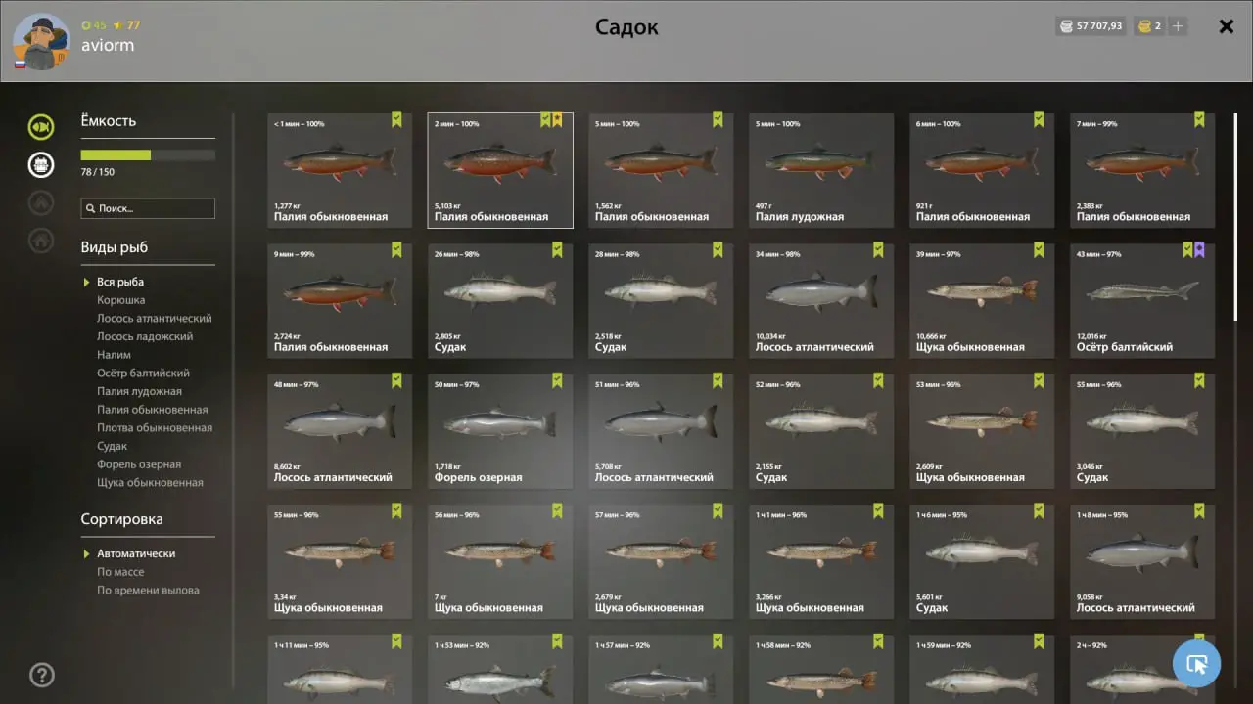Select sorting option По массе
Screen dimensions: 1253x704
(120, 572)
